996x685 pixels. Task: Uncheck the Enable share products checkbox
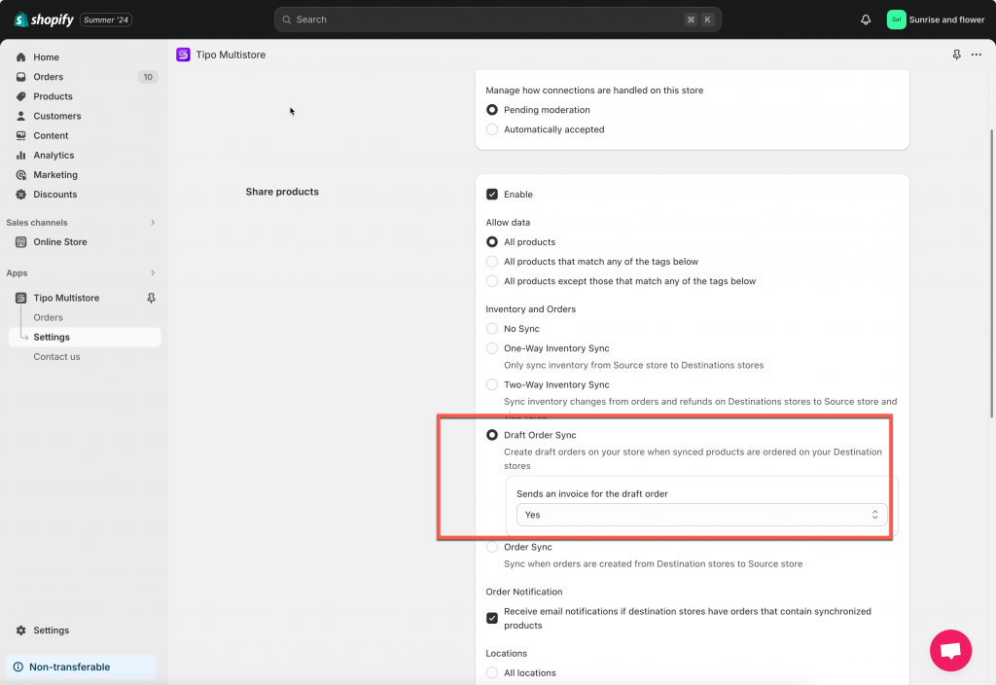(x=492, y=195)
